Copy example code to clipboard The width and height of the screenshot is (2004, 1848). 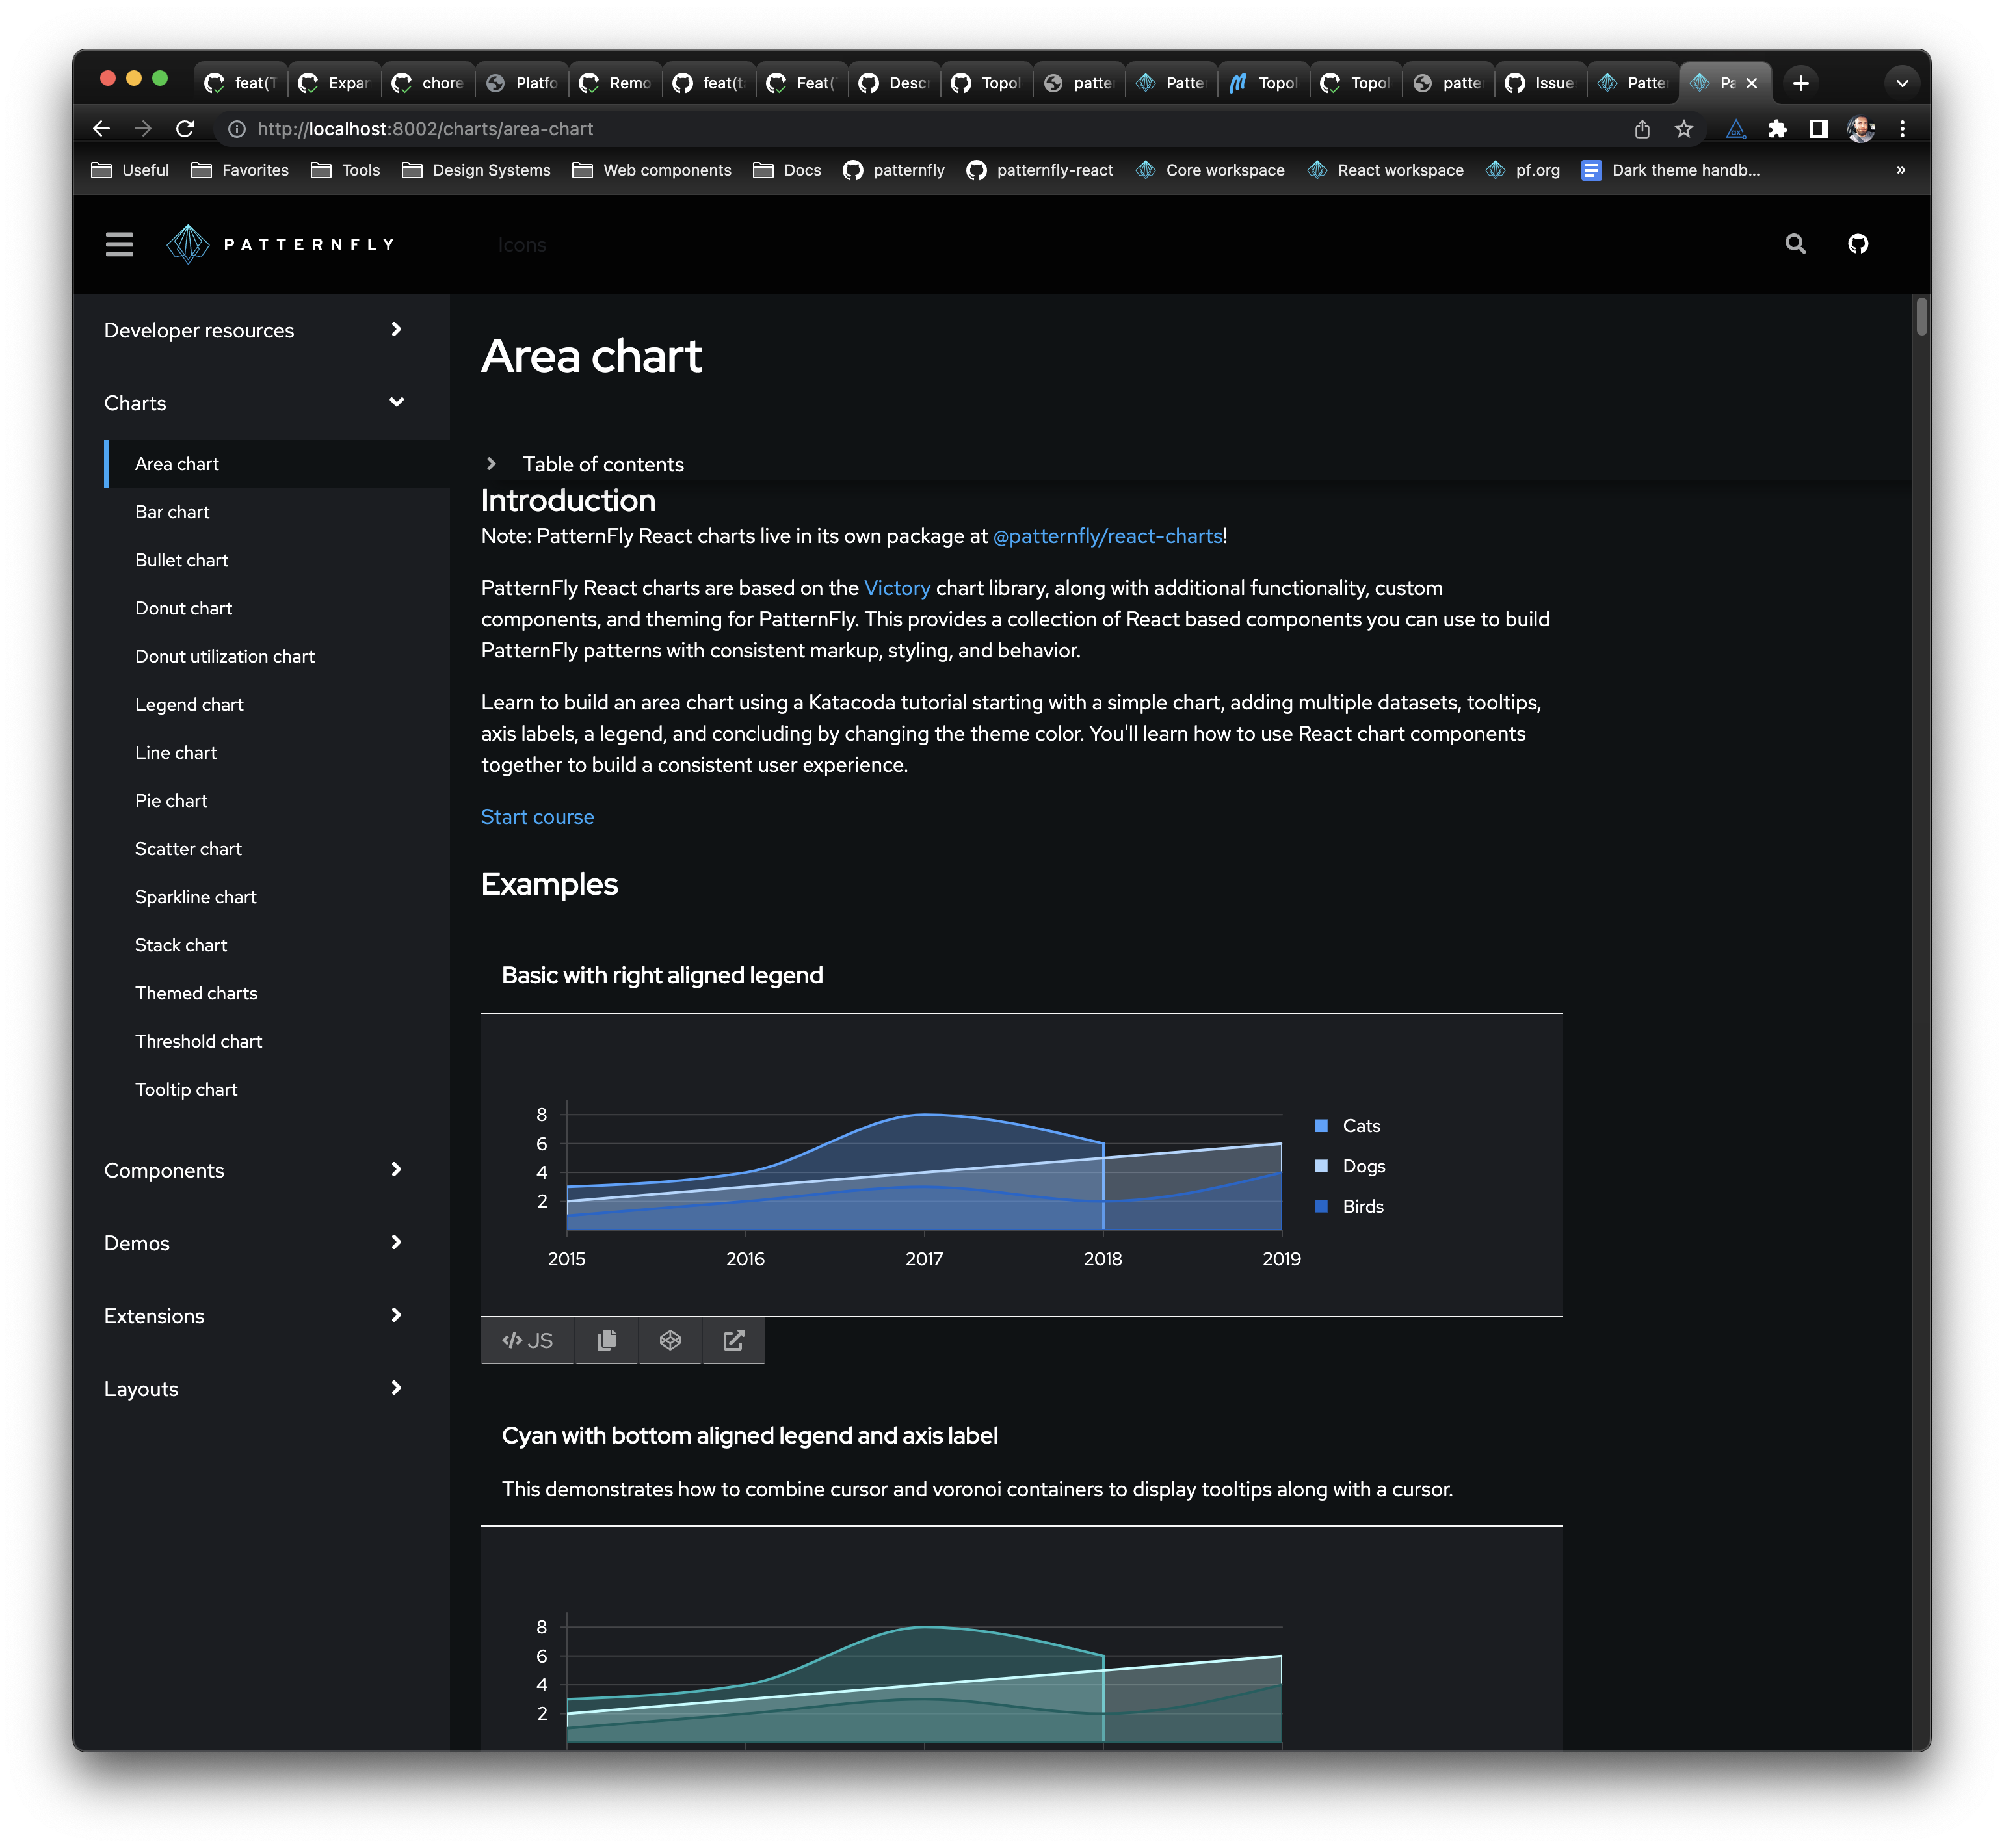[x=606, y=1340]
